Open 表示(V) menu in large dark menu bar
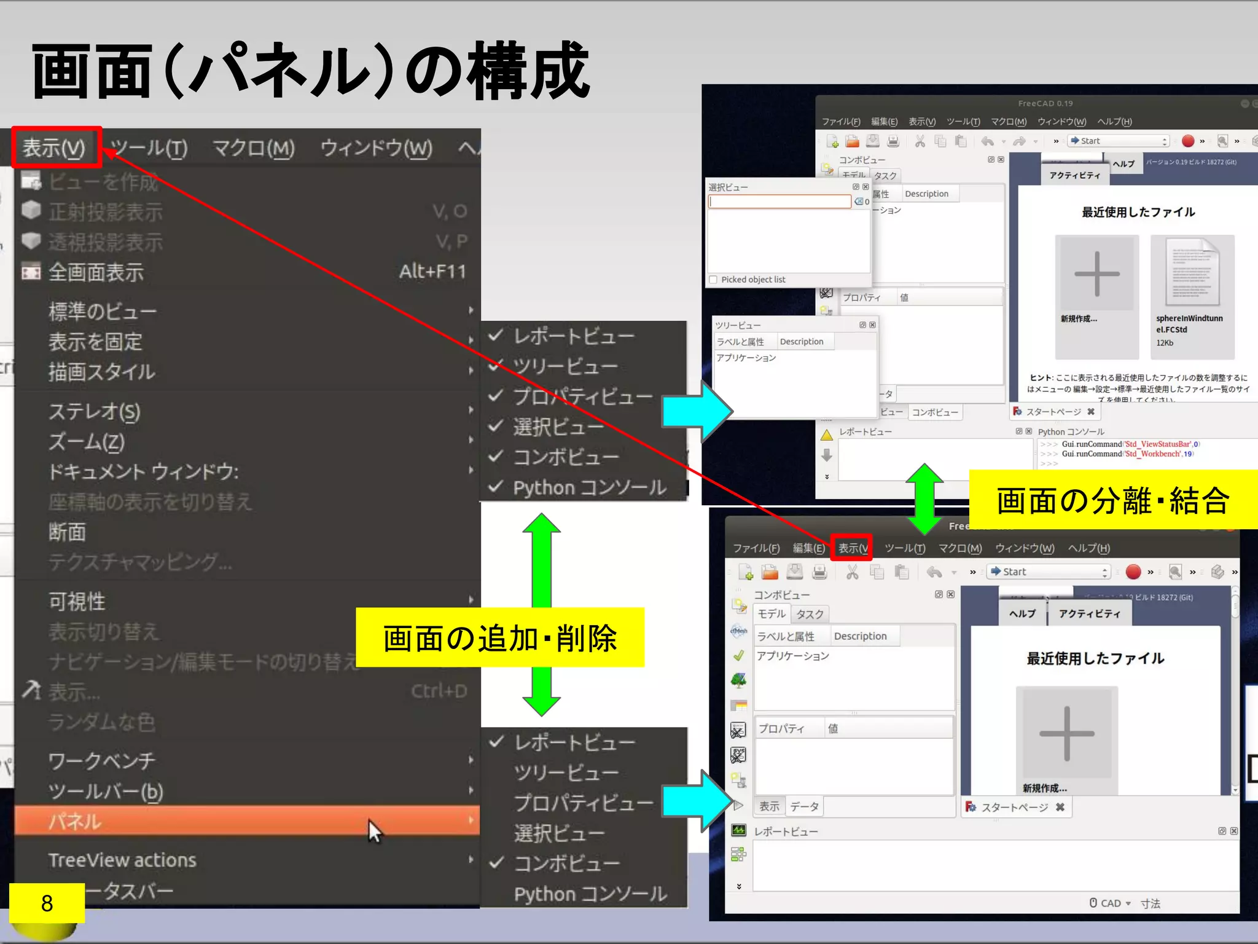Viewport: 1258px width, 944px height. 54,147
